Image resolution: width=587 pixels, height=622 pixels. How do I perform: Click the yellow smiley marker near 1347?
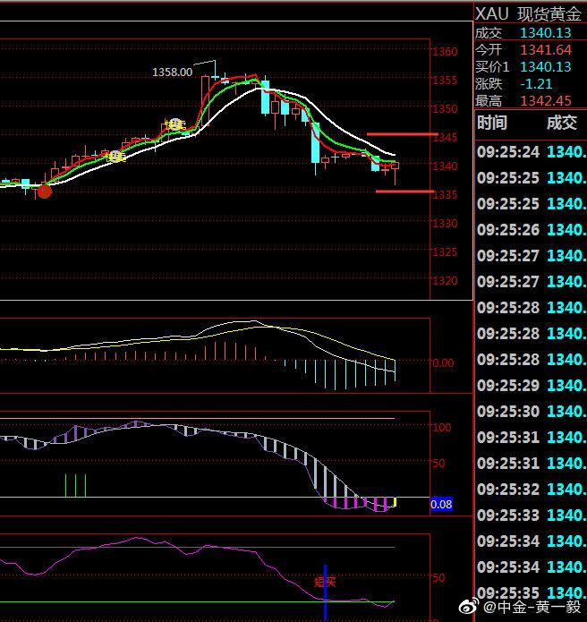pyautogui.click(x=176, y=124)
